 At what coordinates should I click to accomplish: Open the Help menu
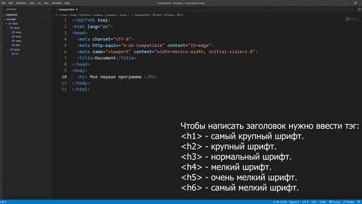tap(67, 3)
